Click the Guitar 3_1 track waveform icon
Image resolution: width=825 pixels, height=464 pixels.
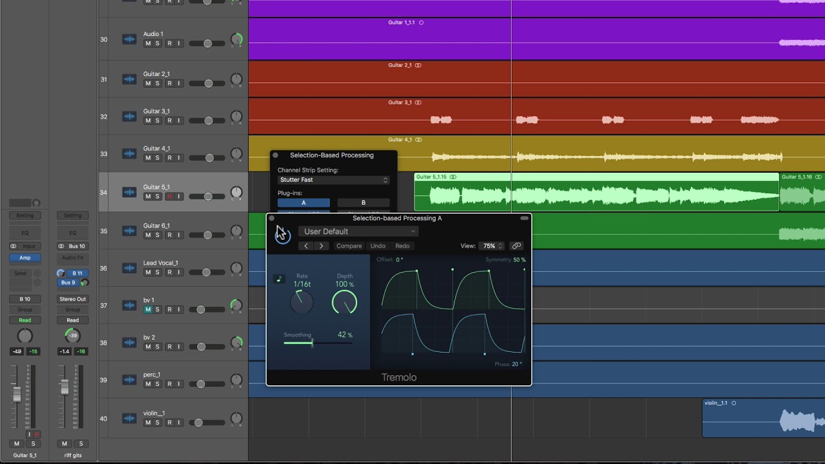point(130,117)
